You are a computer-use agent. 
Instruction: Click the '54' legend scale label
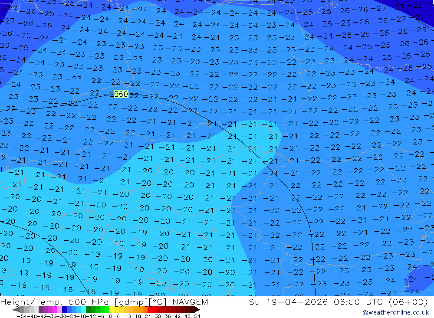tap(197, 316)
